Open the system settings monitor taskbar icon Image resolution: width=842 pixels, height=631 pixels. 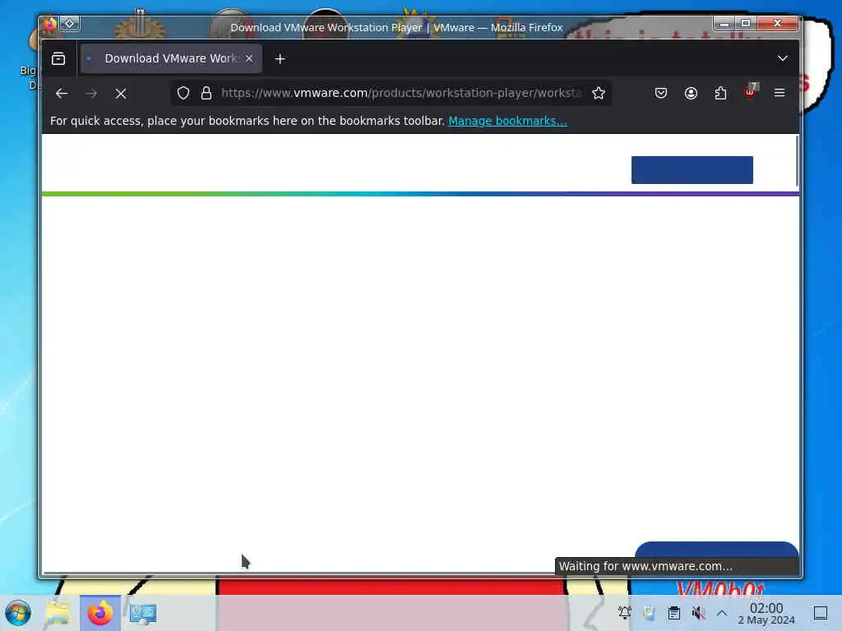point(143,614)
